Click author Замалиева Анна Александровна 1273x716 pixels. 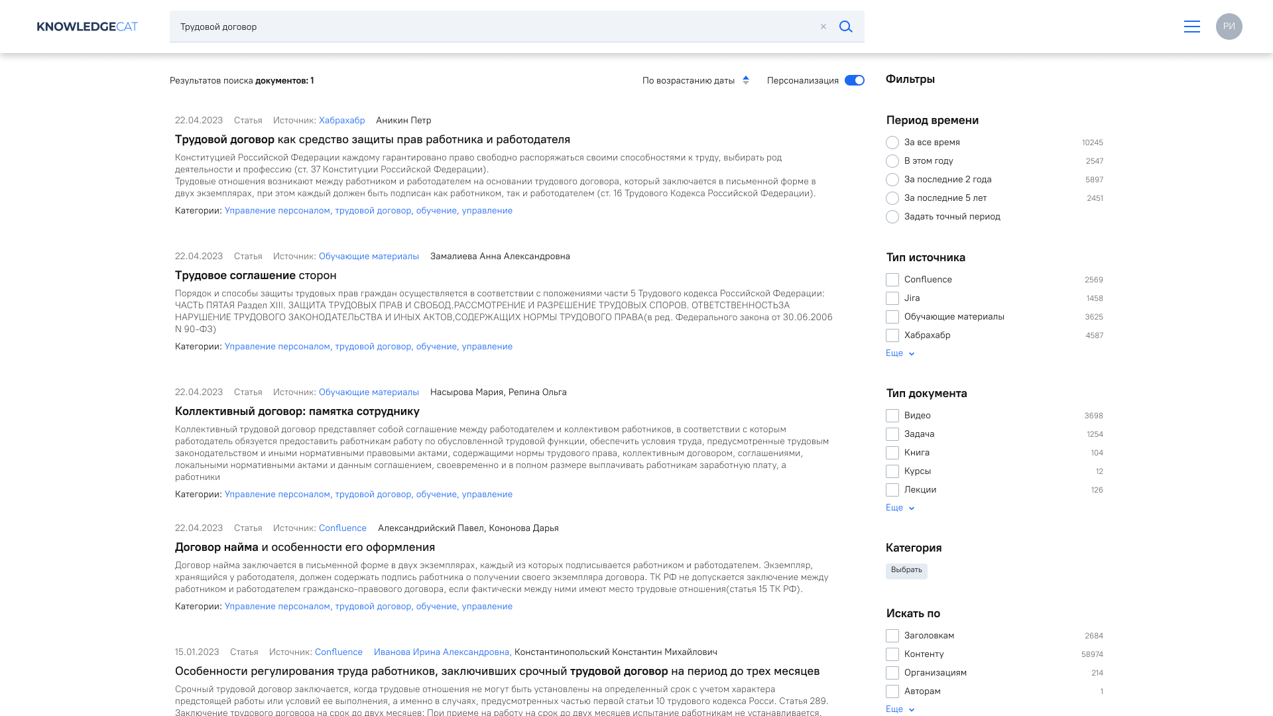click(x=500, y=257)
